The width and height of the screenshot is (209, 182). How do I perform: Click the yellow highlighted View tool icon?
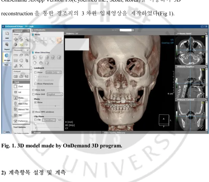(x=21, y=44)
